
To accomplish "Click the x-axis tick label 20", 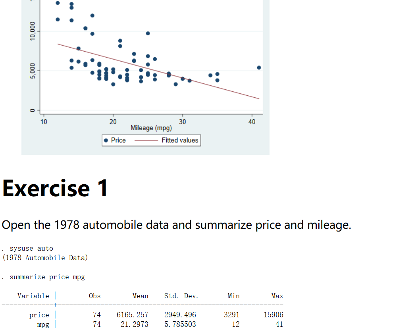I will (x=113, y=122).
